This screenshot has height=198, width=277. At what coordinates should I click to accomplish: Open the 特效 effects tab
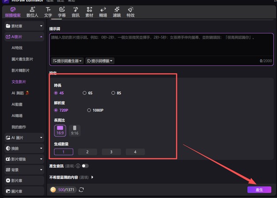pyautogui.click(x=131, y=12)
